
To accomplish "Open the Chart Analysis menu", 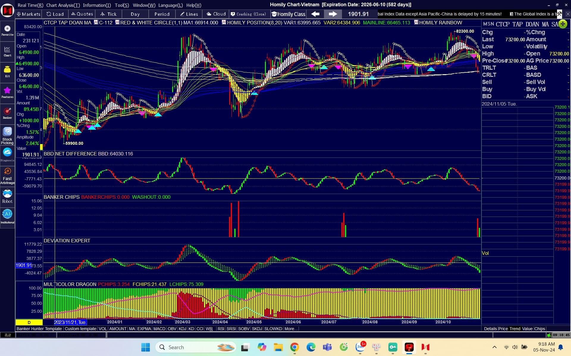I will click(x=63, y=5).
